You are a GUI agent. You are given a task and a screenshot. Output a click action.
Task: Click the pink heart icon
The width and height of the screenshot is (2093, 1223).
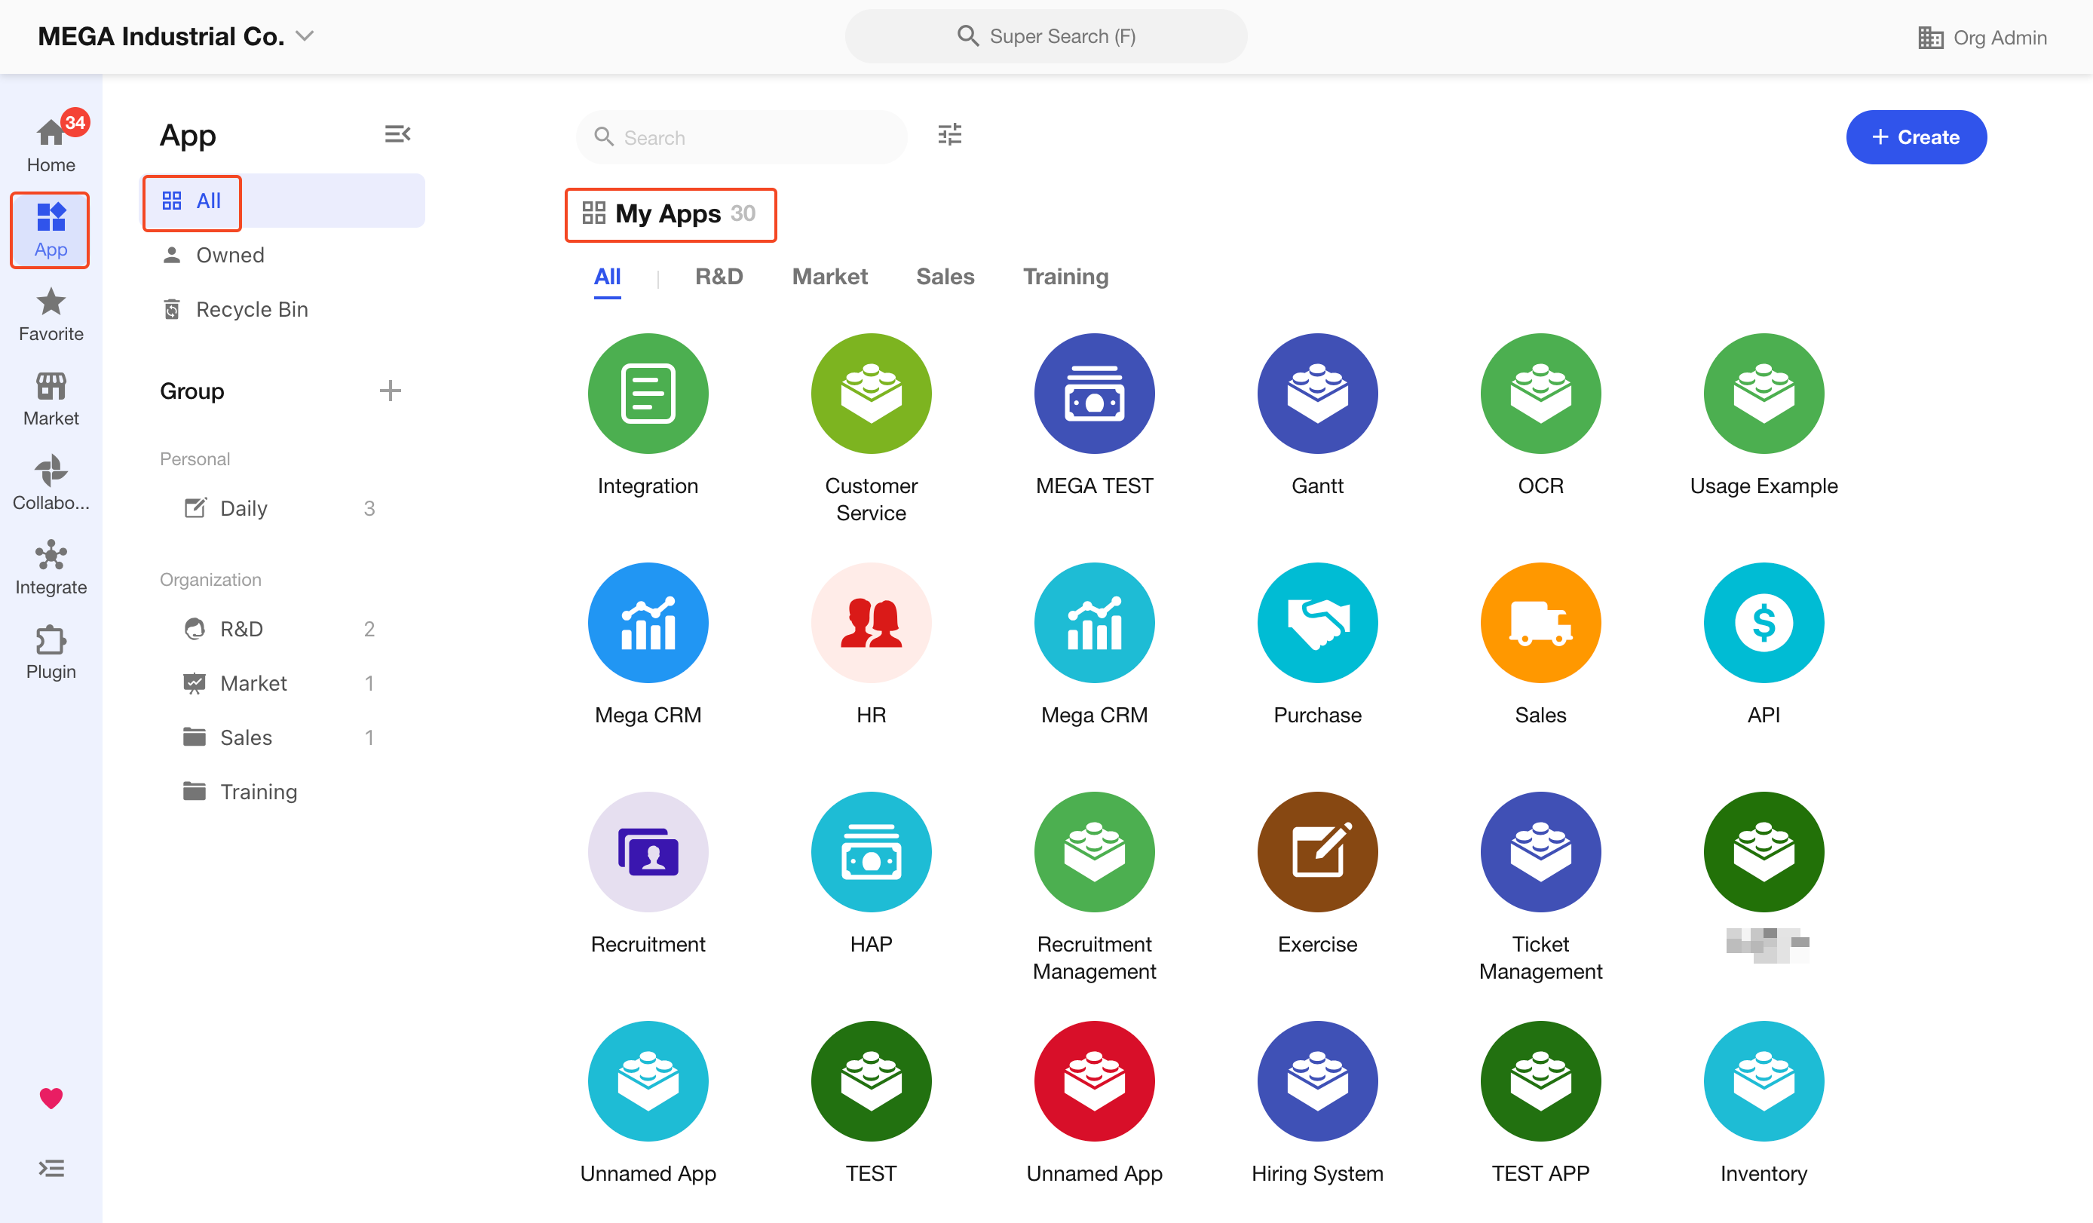(x=51, y=1098)
